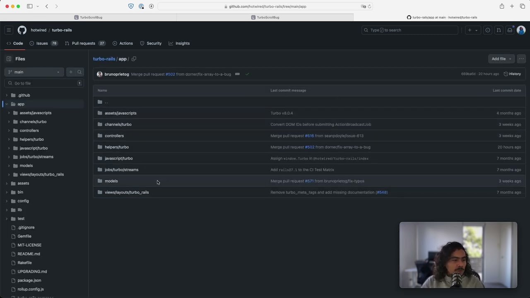Click the Safari share icon
Viewport: 530px width, 298px height.
tap(502, 6)
